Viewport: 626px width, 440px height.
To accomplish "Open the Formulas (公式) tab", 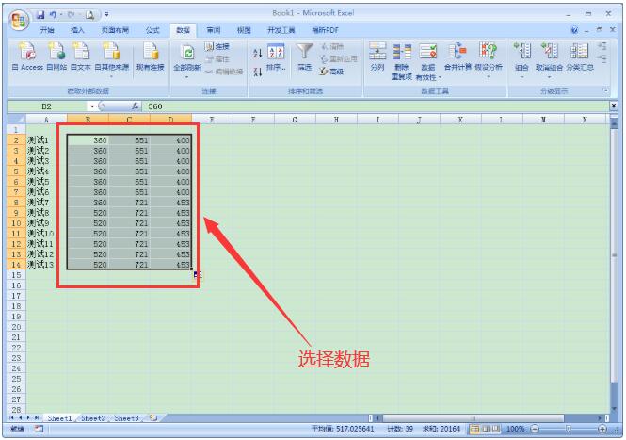I will pos(152,30).
